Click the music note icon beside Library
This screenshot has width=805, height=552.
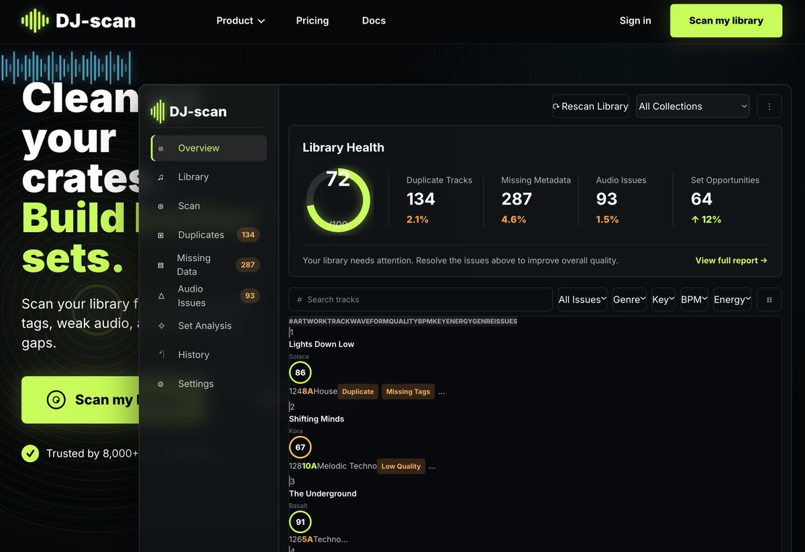click(161, 177)
